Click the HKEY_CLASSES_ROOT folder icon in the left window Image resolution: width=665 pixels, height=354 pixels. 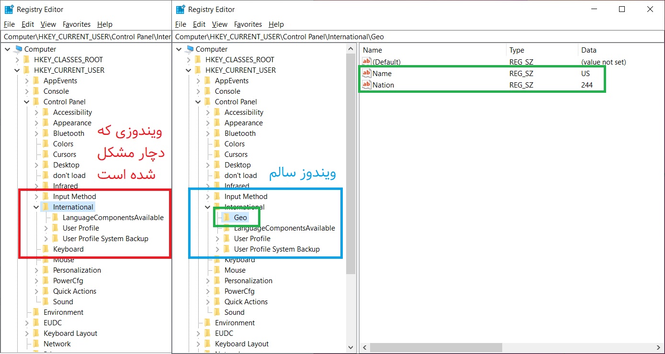[x=27, y=60]
